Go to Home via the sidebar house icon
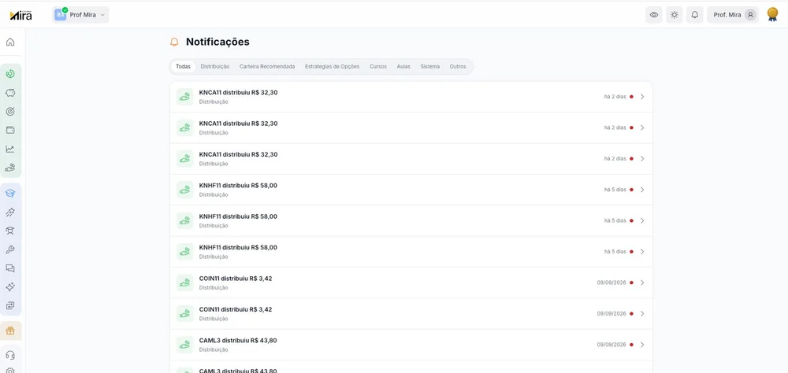Screen dimensions: 788x373 10,42
